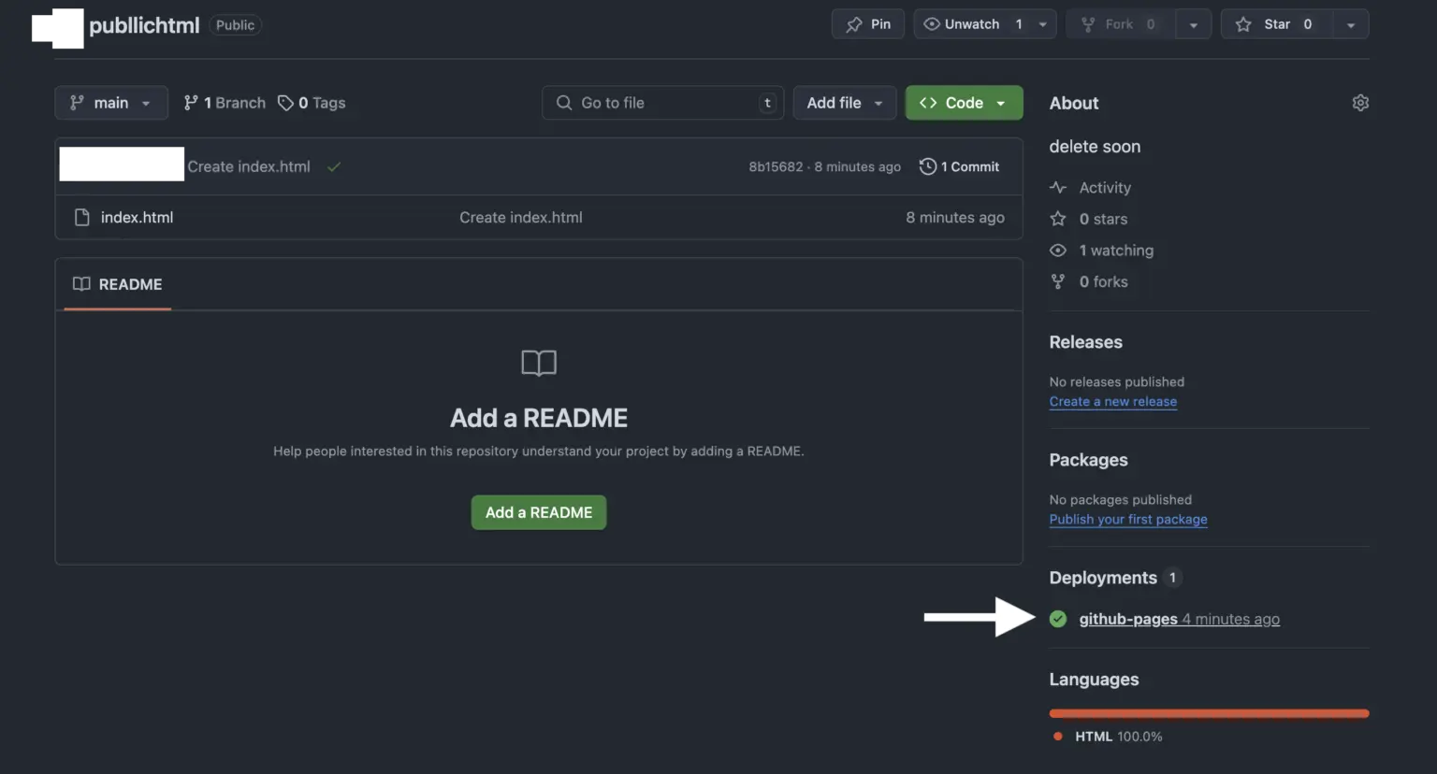Pin this repository

(867, 23)
